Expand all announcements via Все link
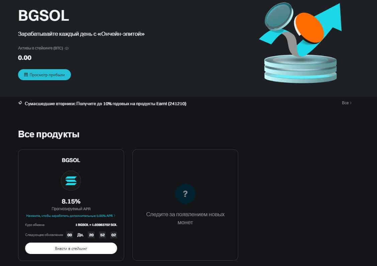377x266 pixels. (x=347, y=103)
